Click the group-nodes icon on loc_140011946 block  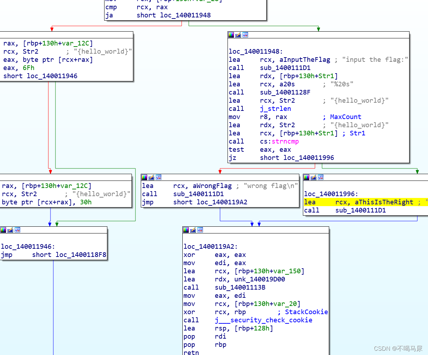coord(17,230)
